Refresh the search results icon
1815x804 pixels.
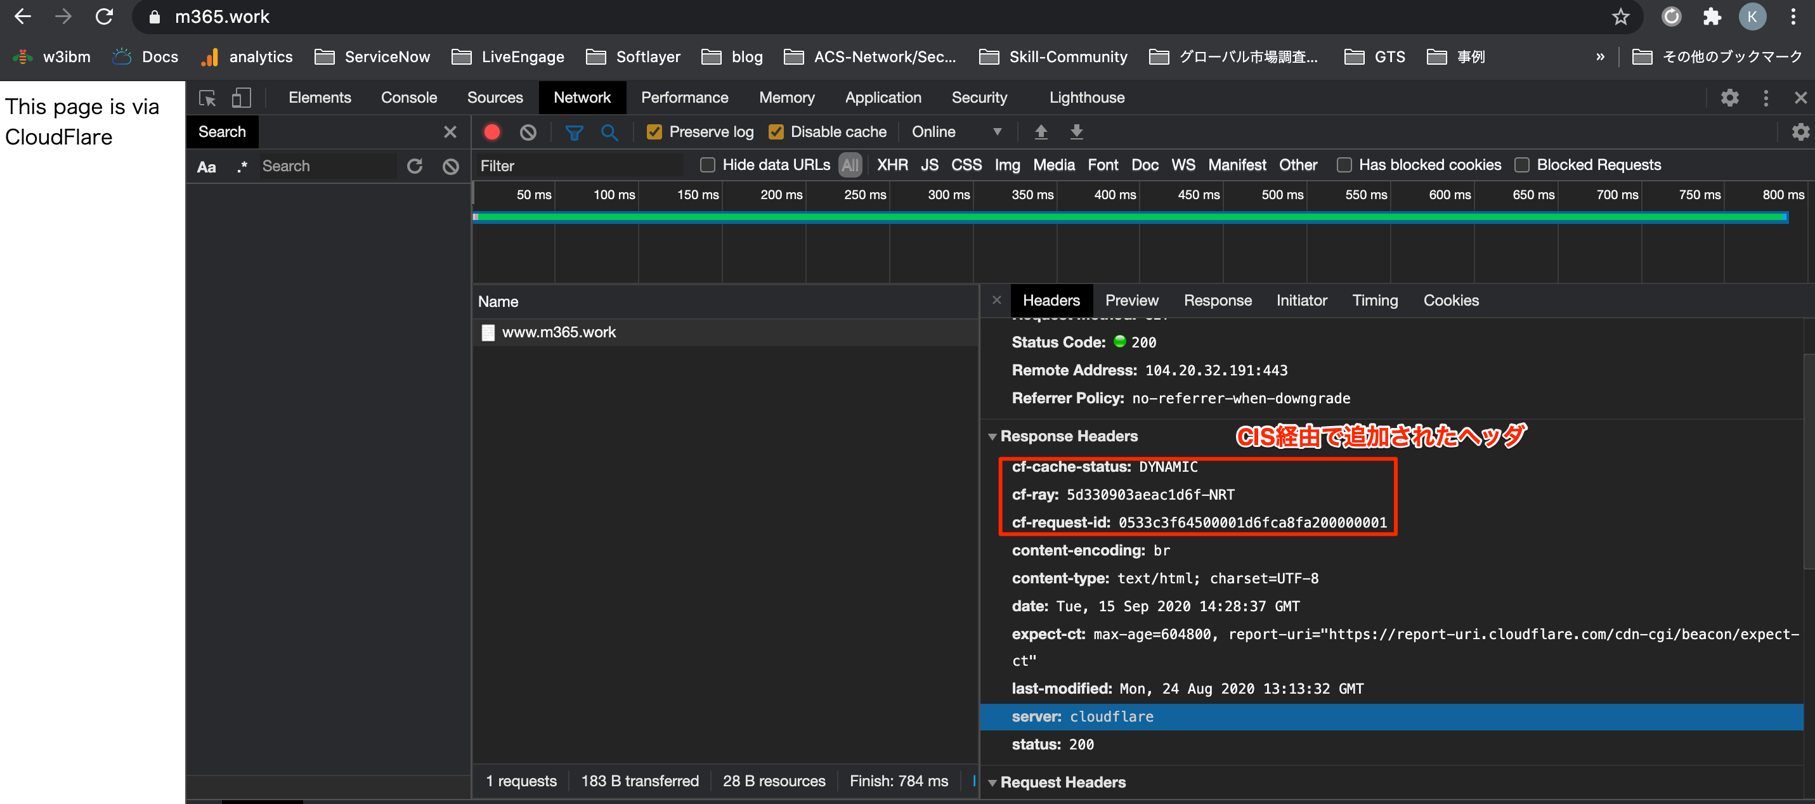pos(414,166)
